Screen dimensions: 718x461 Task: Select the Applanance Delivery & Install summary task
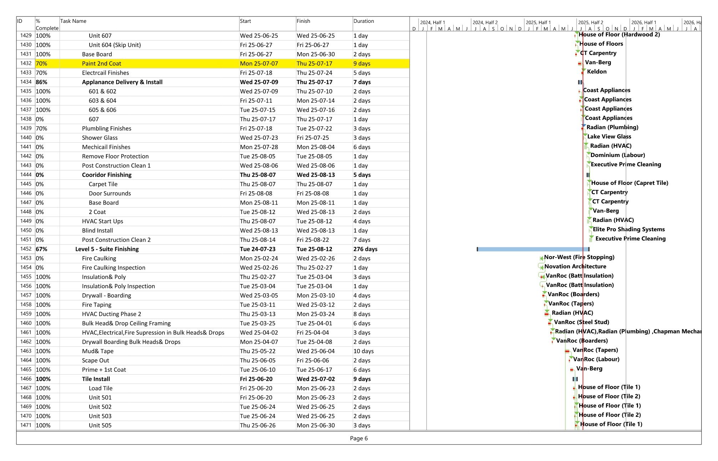[x=122, y=82]
